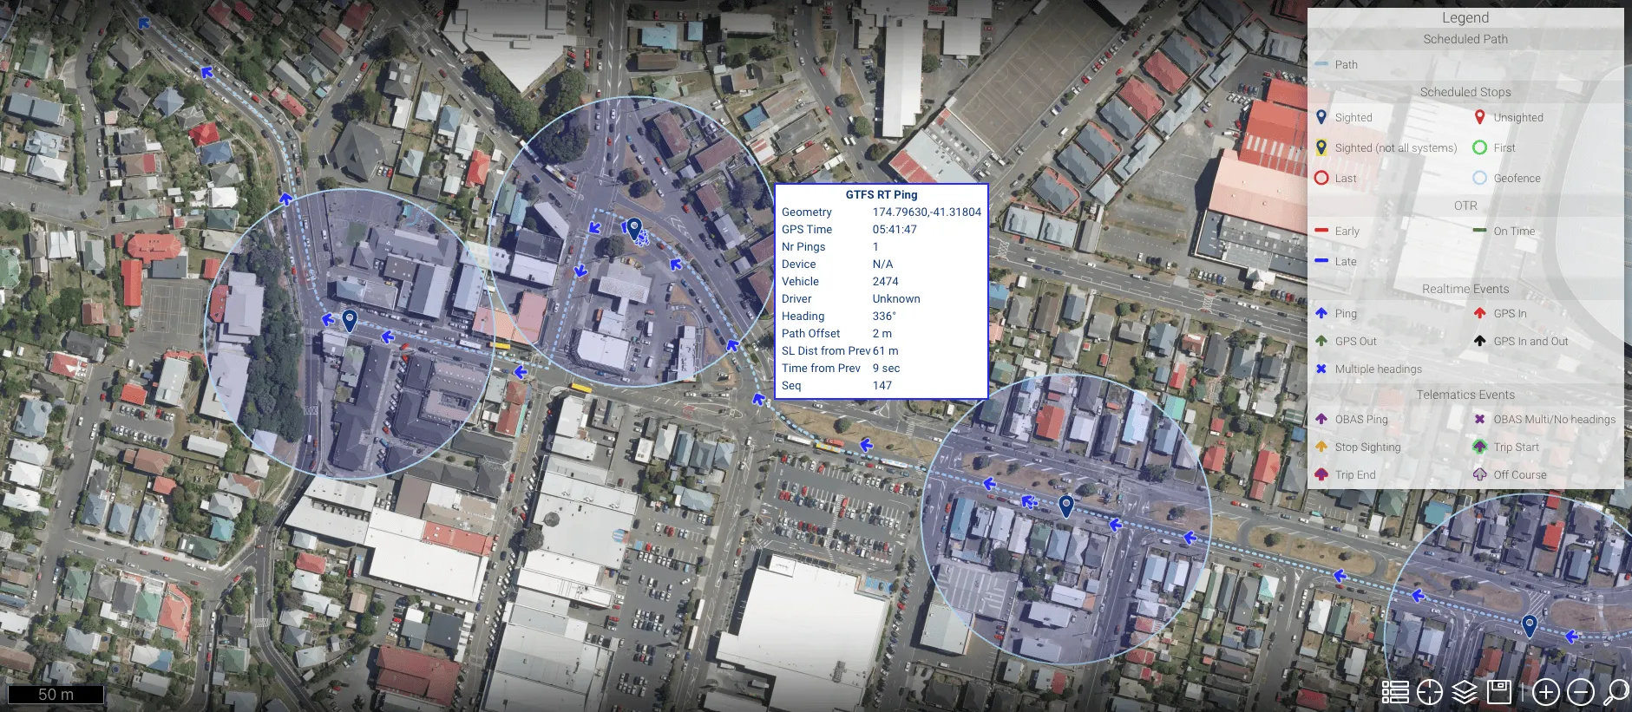Click the purple OBAS Ping arrow icon
Image resolution: width=1632 pixels, height=712 pixels.
point(1321,419)
